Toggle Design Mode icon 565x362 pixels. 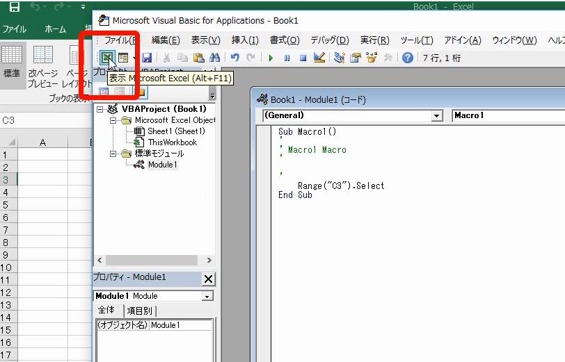[319, 58]
